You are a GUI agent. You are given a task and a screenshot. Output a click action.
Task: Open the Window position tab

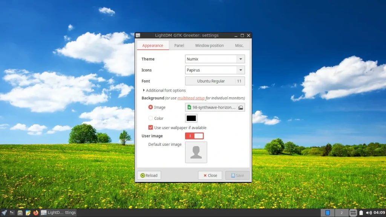coord(209,46)
